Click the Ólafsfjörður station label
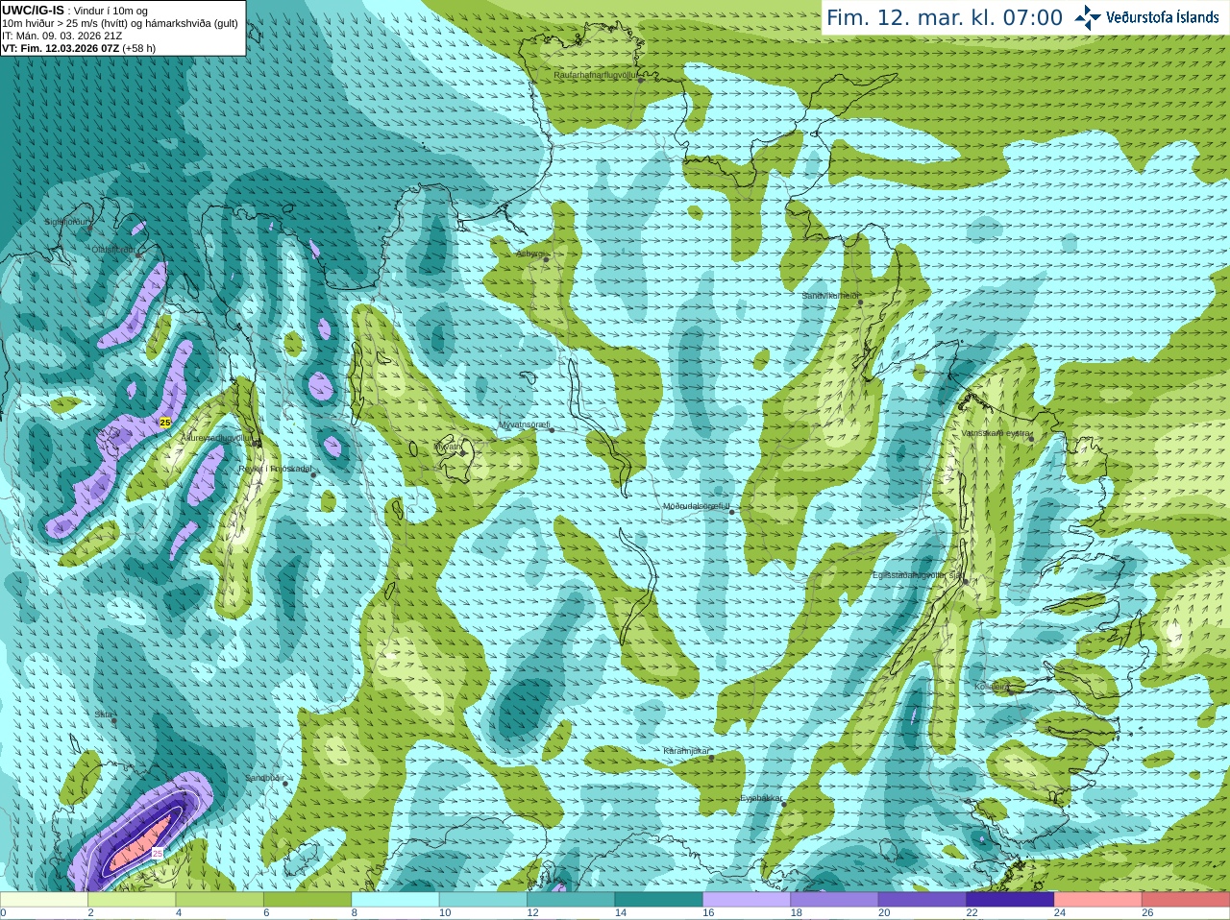The image size is (1230, 920). click(x=113, y=249)
